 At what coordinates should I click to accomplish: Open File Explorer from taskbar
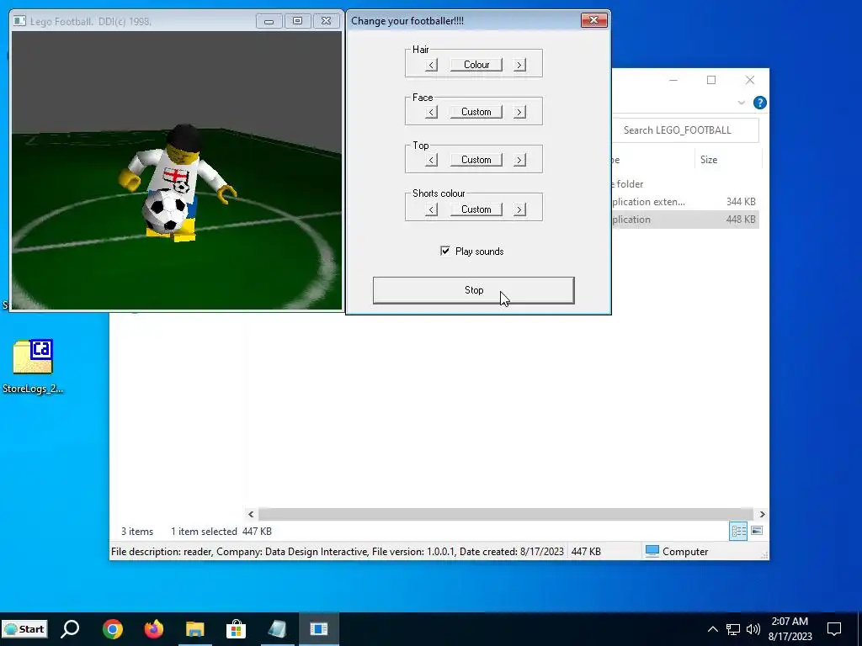tap(194, 629)
